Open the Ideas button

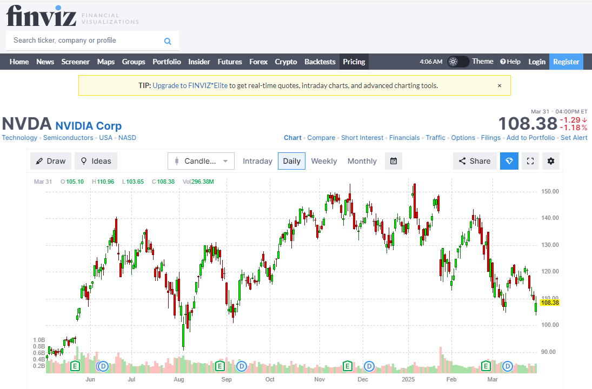(96, 161)
